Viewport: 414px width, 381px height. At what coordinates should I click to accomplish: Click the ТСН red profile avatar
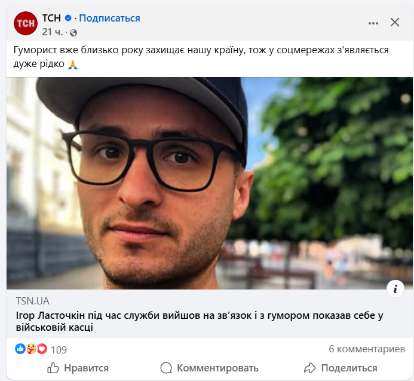click(26, 23)
